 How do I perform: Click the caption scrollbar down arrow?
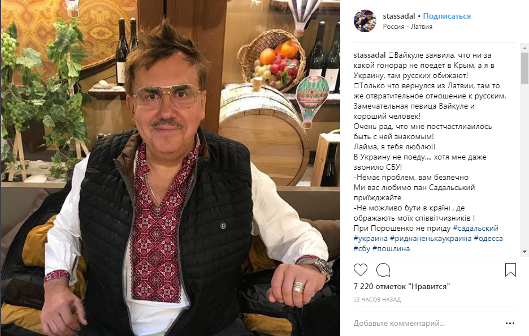click(x=525, y=252)
